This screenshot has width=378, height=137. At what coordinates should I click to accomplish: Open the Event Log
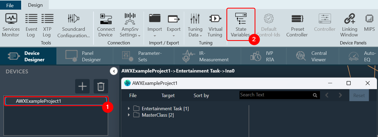click(x=31, y=25)
